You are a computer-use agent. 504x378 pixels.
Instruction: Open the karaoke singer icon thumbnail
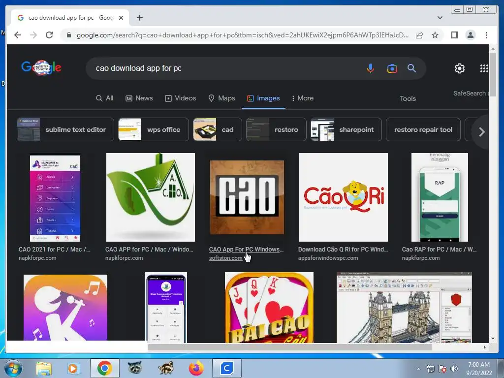click(65, 307)
